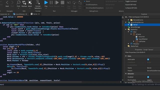Click Expand All Folds

click(x=131, y=4)
